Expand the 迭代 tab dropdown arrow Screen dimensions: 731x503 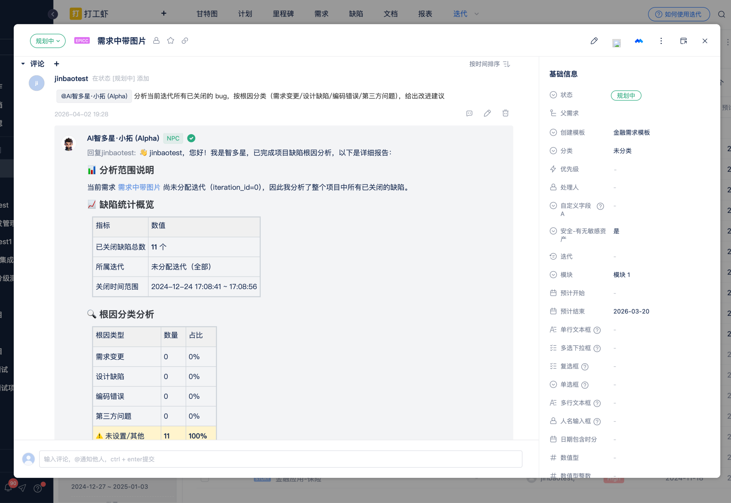pyautogui.click(x=477, y=14)
